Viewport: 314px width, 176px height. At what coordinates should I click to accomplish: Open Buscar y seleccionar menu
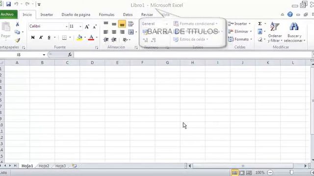[294, 32]
